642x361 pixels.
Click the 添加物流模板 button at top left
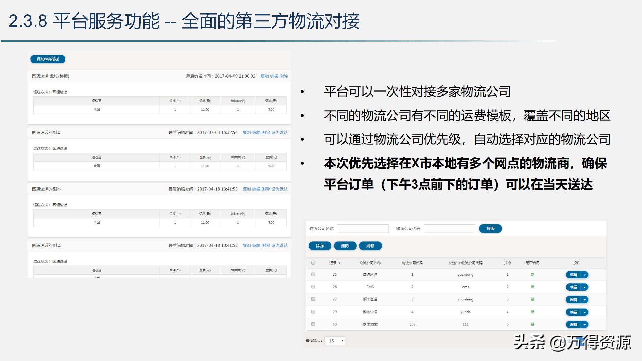click(x=48, y=59)
